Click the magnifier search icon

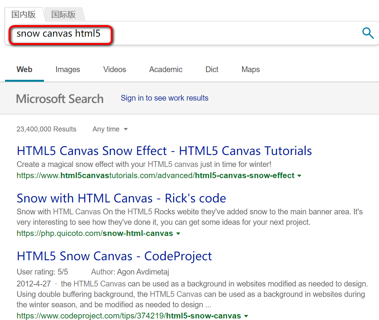(x=368, y=33)
